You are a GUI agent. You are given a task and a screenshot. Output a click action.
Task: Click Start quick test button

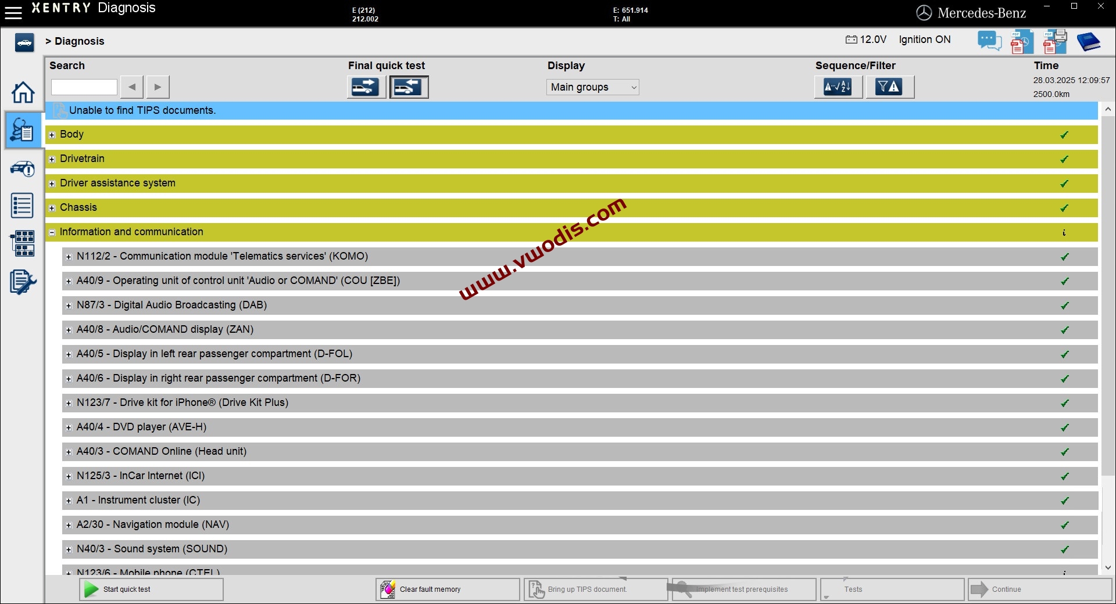tap(151, 589)
